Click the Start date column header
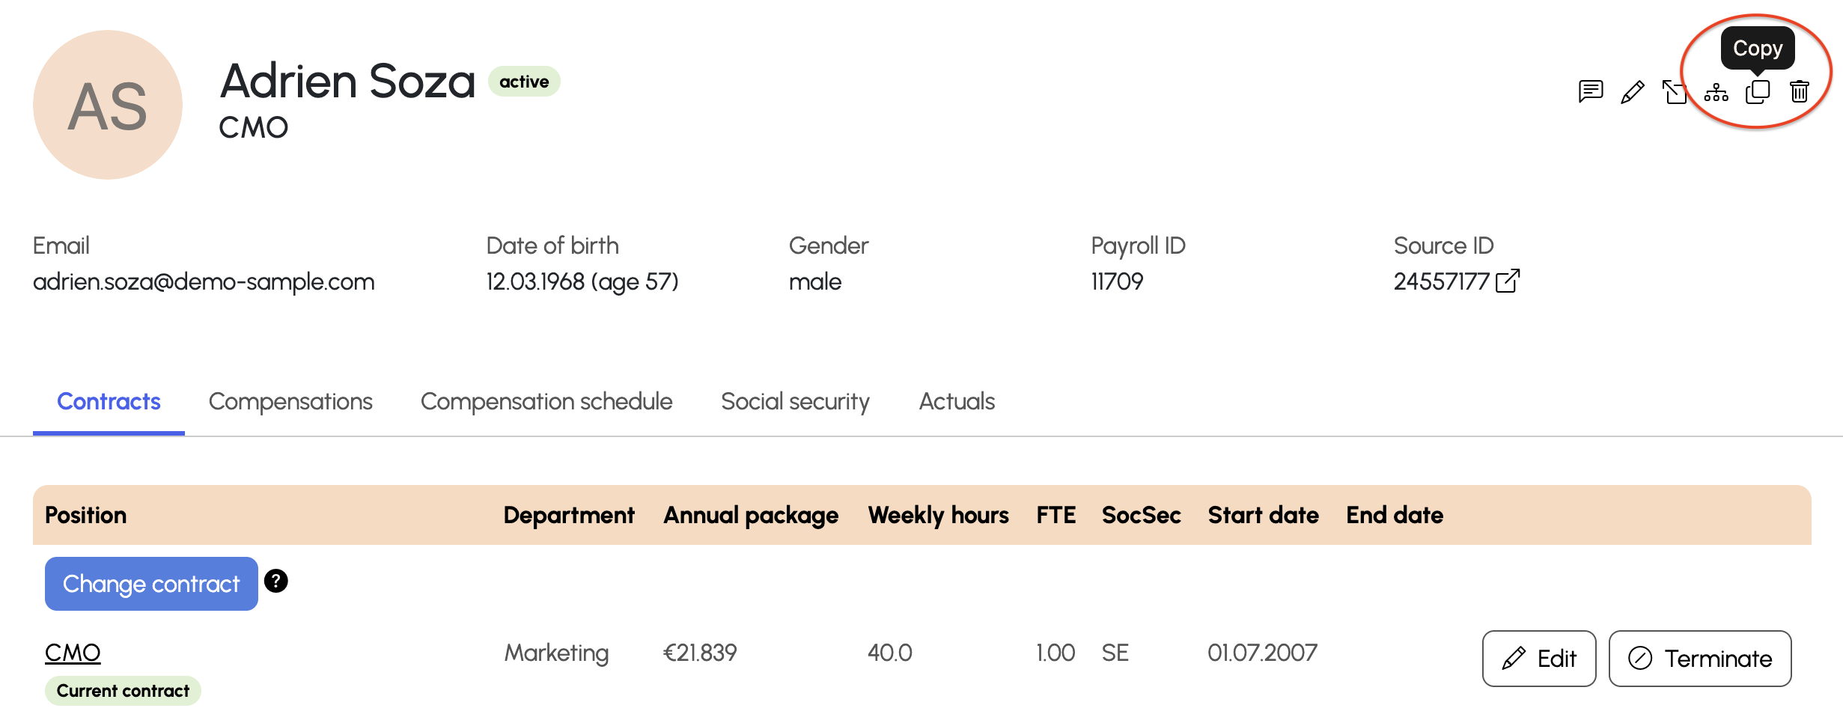Screen dimensions: 1843x723 tap(1263, 515)
